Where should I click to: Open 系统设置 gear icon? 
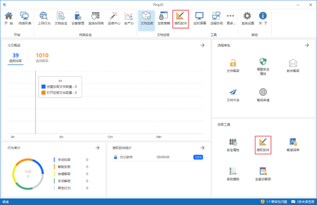click(x=248, y=18)
